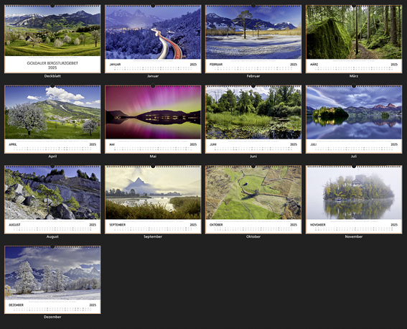Select the Oktober aerial fields page
The width and height of the screenshot is (407, 329).
253,200
